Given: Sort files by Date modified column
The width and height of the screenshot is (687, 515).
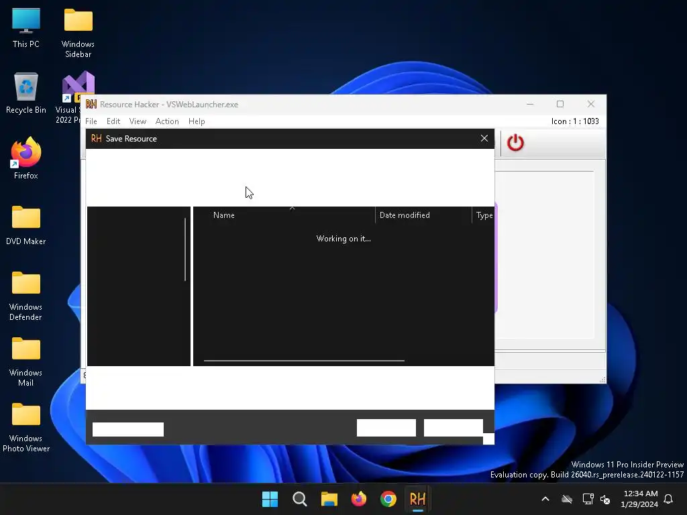Looking at the screenshot, I should [x=405, y=215].
